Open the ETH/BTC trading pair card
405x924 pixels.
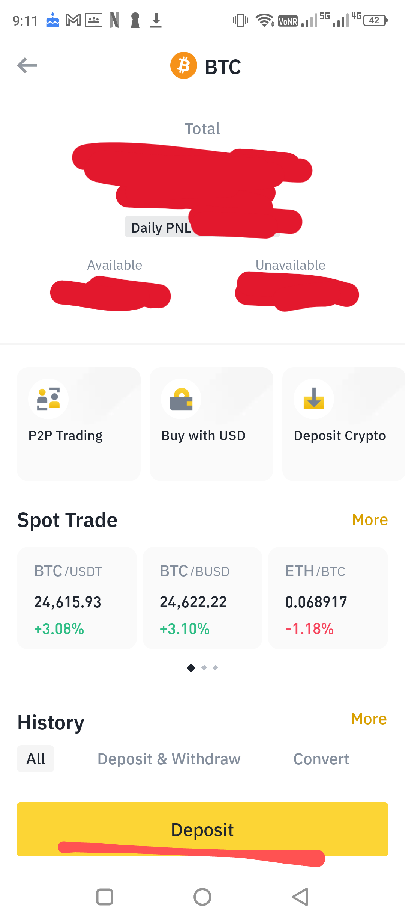pyautogui.click(x=328, y=598)
